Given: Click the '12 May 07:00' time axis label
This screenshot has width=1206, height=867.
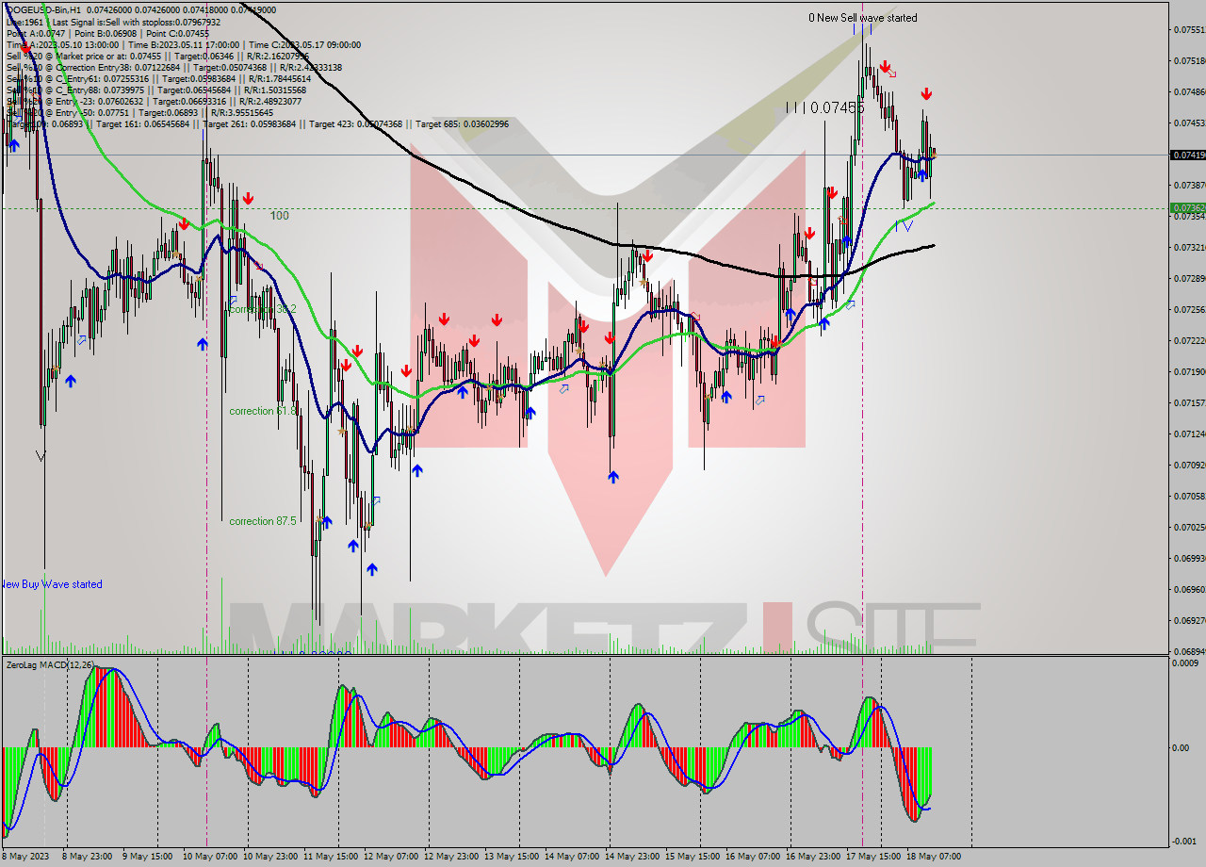Looking at the screenshot, I should (x=392, y=857).
